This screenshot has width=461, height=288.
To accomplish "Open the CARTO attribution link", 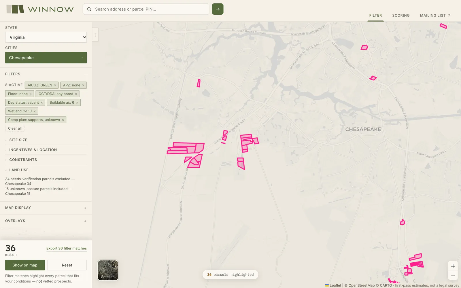I will [x=386, y=285].
